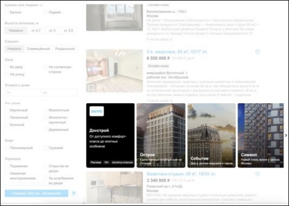Open the Донстрой ad card
The image size is (289, 206).
pyautogui.click(x=110, y=136)
